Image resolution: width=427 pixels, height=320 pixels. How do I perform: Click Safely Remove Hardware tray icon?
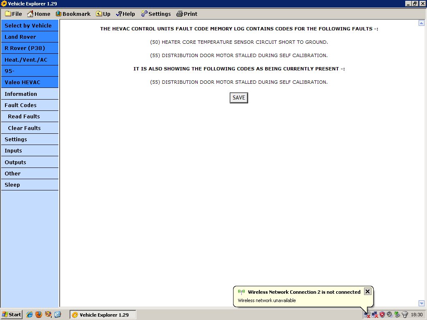pos(397,315)
